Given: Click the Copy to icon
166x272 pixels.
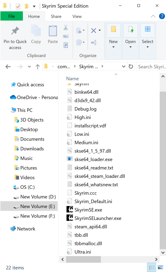Looking at the screenshot, I should 79,42.
